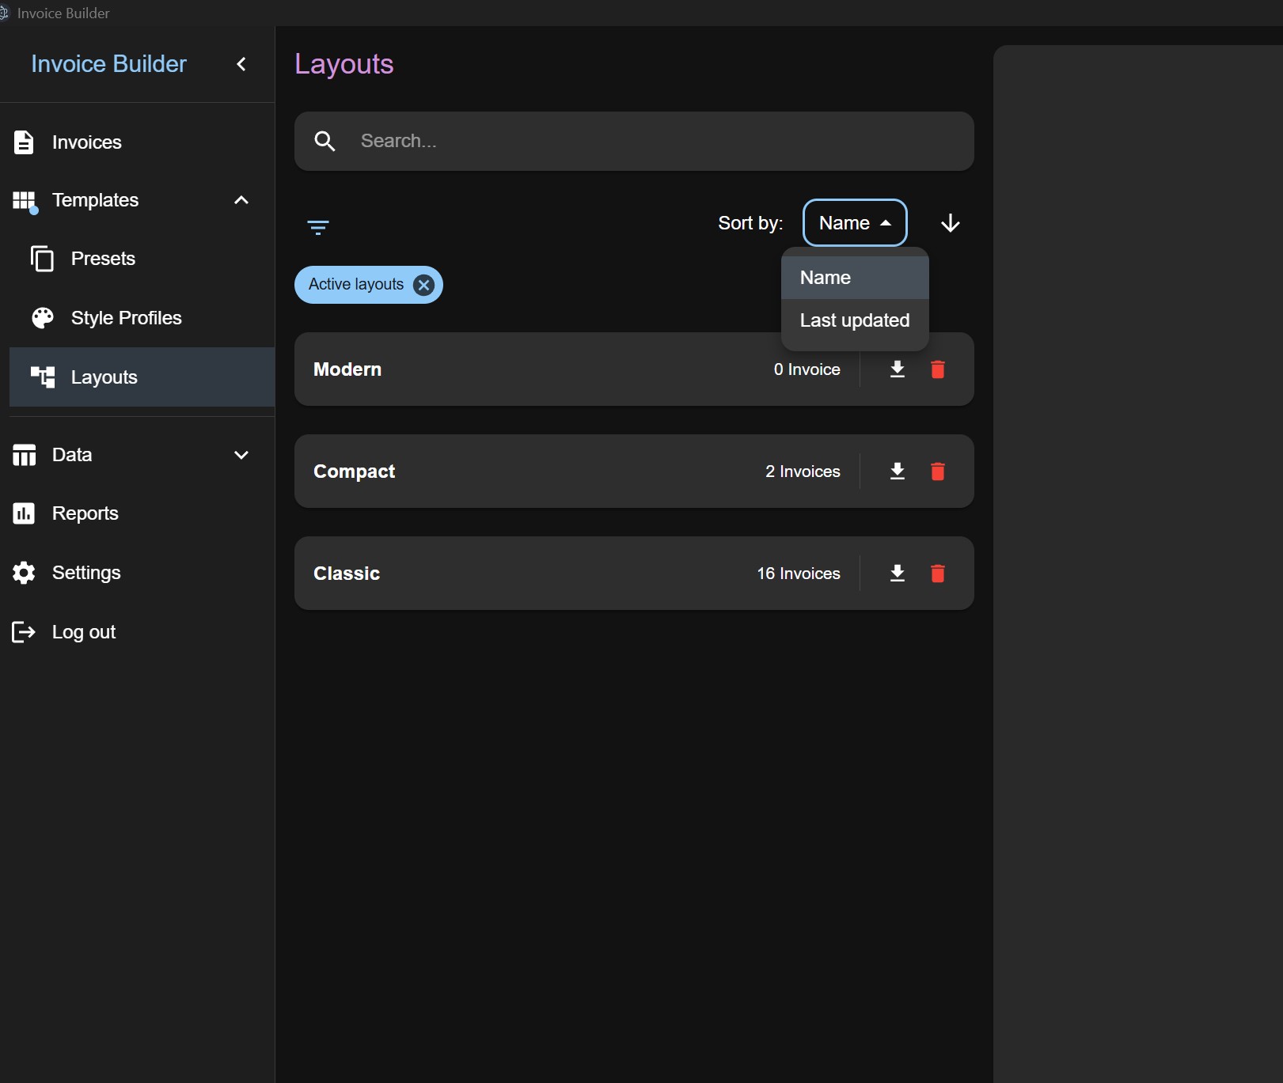
Task: Click the Log out exit icon
Action: point(24,632)
